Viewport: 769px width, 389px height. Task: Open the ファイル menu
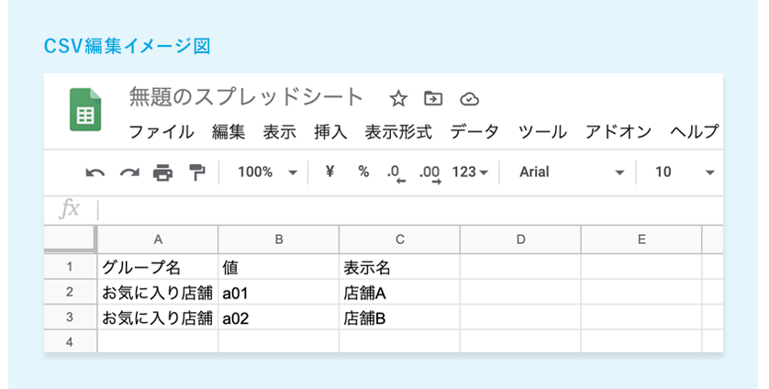162,132
